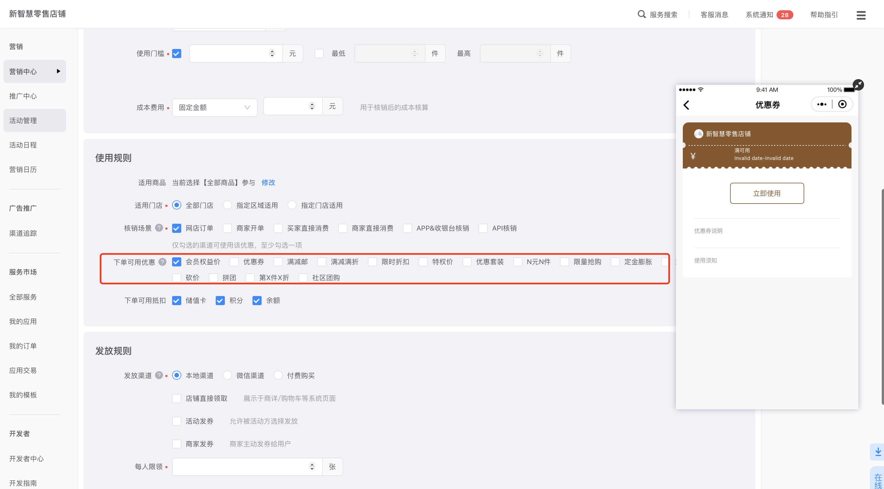Select 付费购买 radio button
Viewport: 884px width, 489px height.
pos(278,375)
